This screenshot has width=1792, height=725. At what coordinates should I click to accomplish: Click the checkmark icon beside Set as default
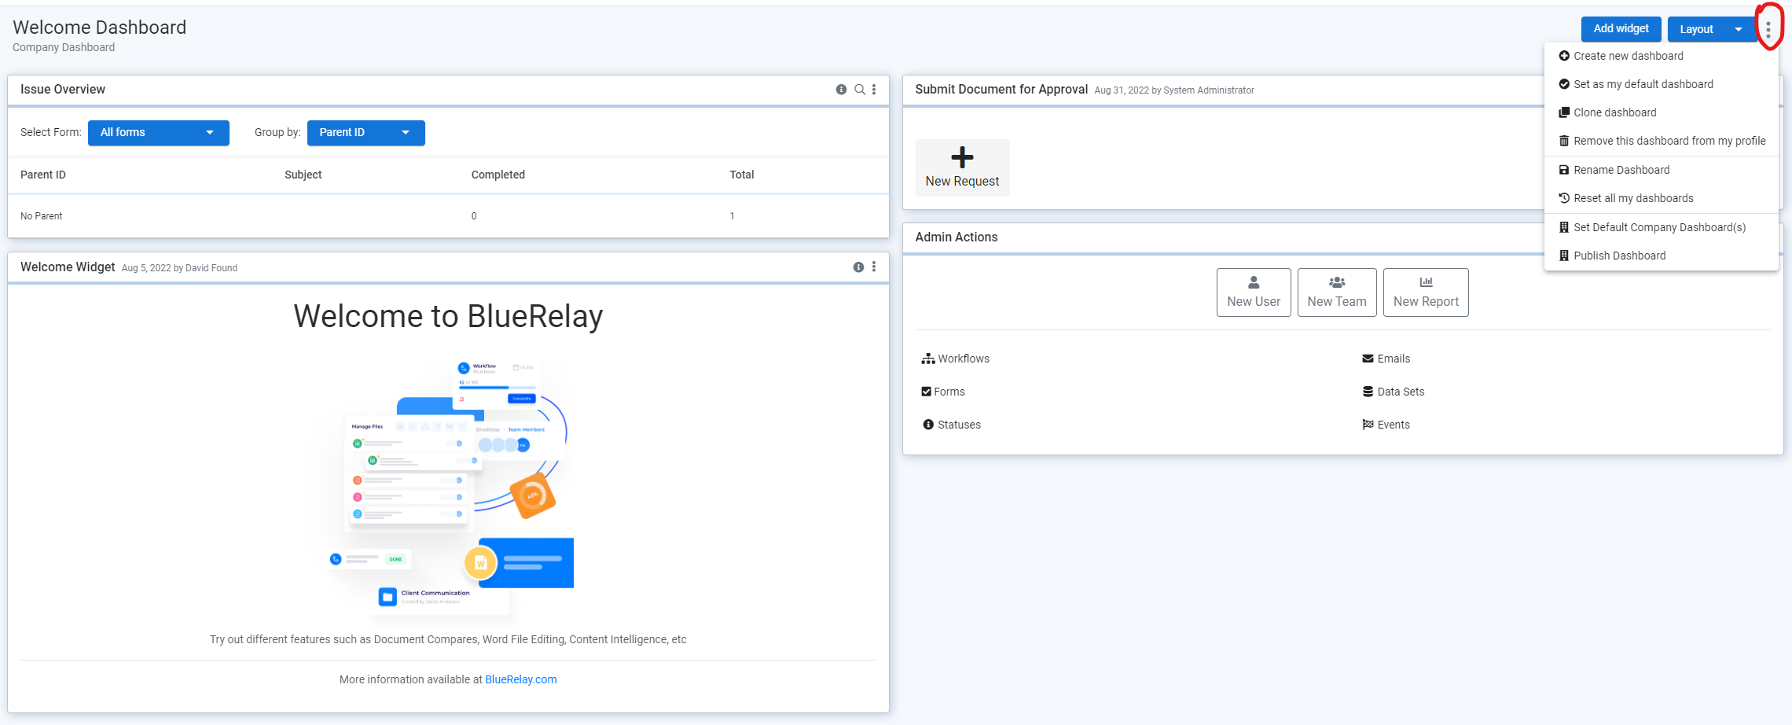click(1564, 84)
